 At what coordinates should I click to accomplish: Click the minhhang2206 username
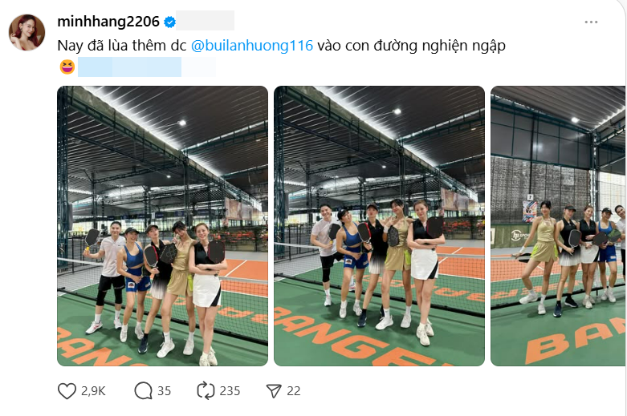[108, 22]
